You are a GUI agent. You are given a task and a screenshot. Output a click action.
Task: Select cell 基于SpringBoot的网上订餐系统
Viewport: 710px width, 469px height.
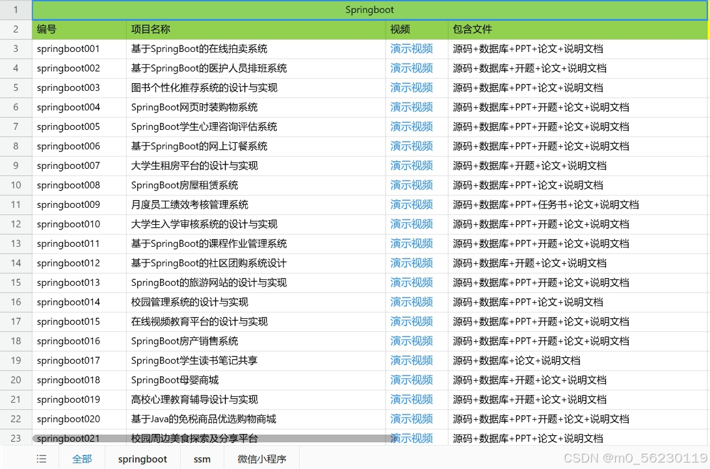coord(256,146)
